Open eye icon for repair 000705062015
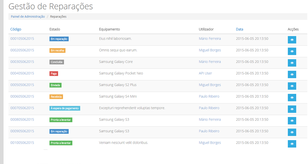Viewport: 308px width, 164px height. 292,109
